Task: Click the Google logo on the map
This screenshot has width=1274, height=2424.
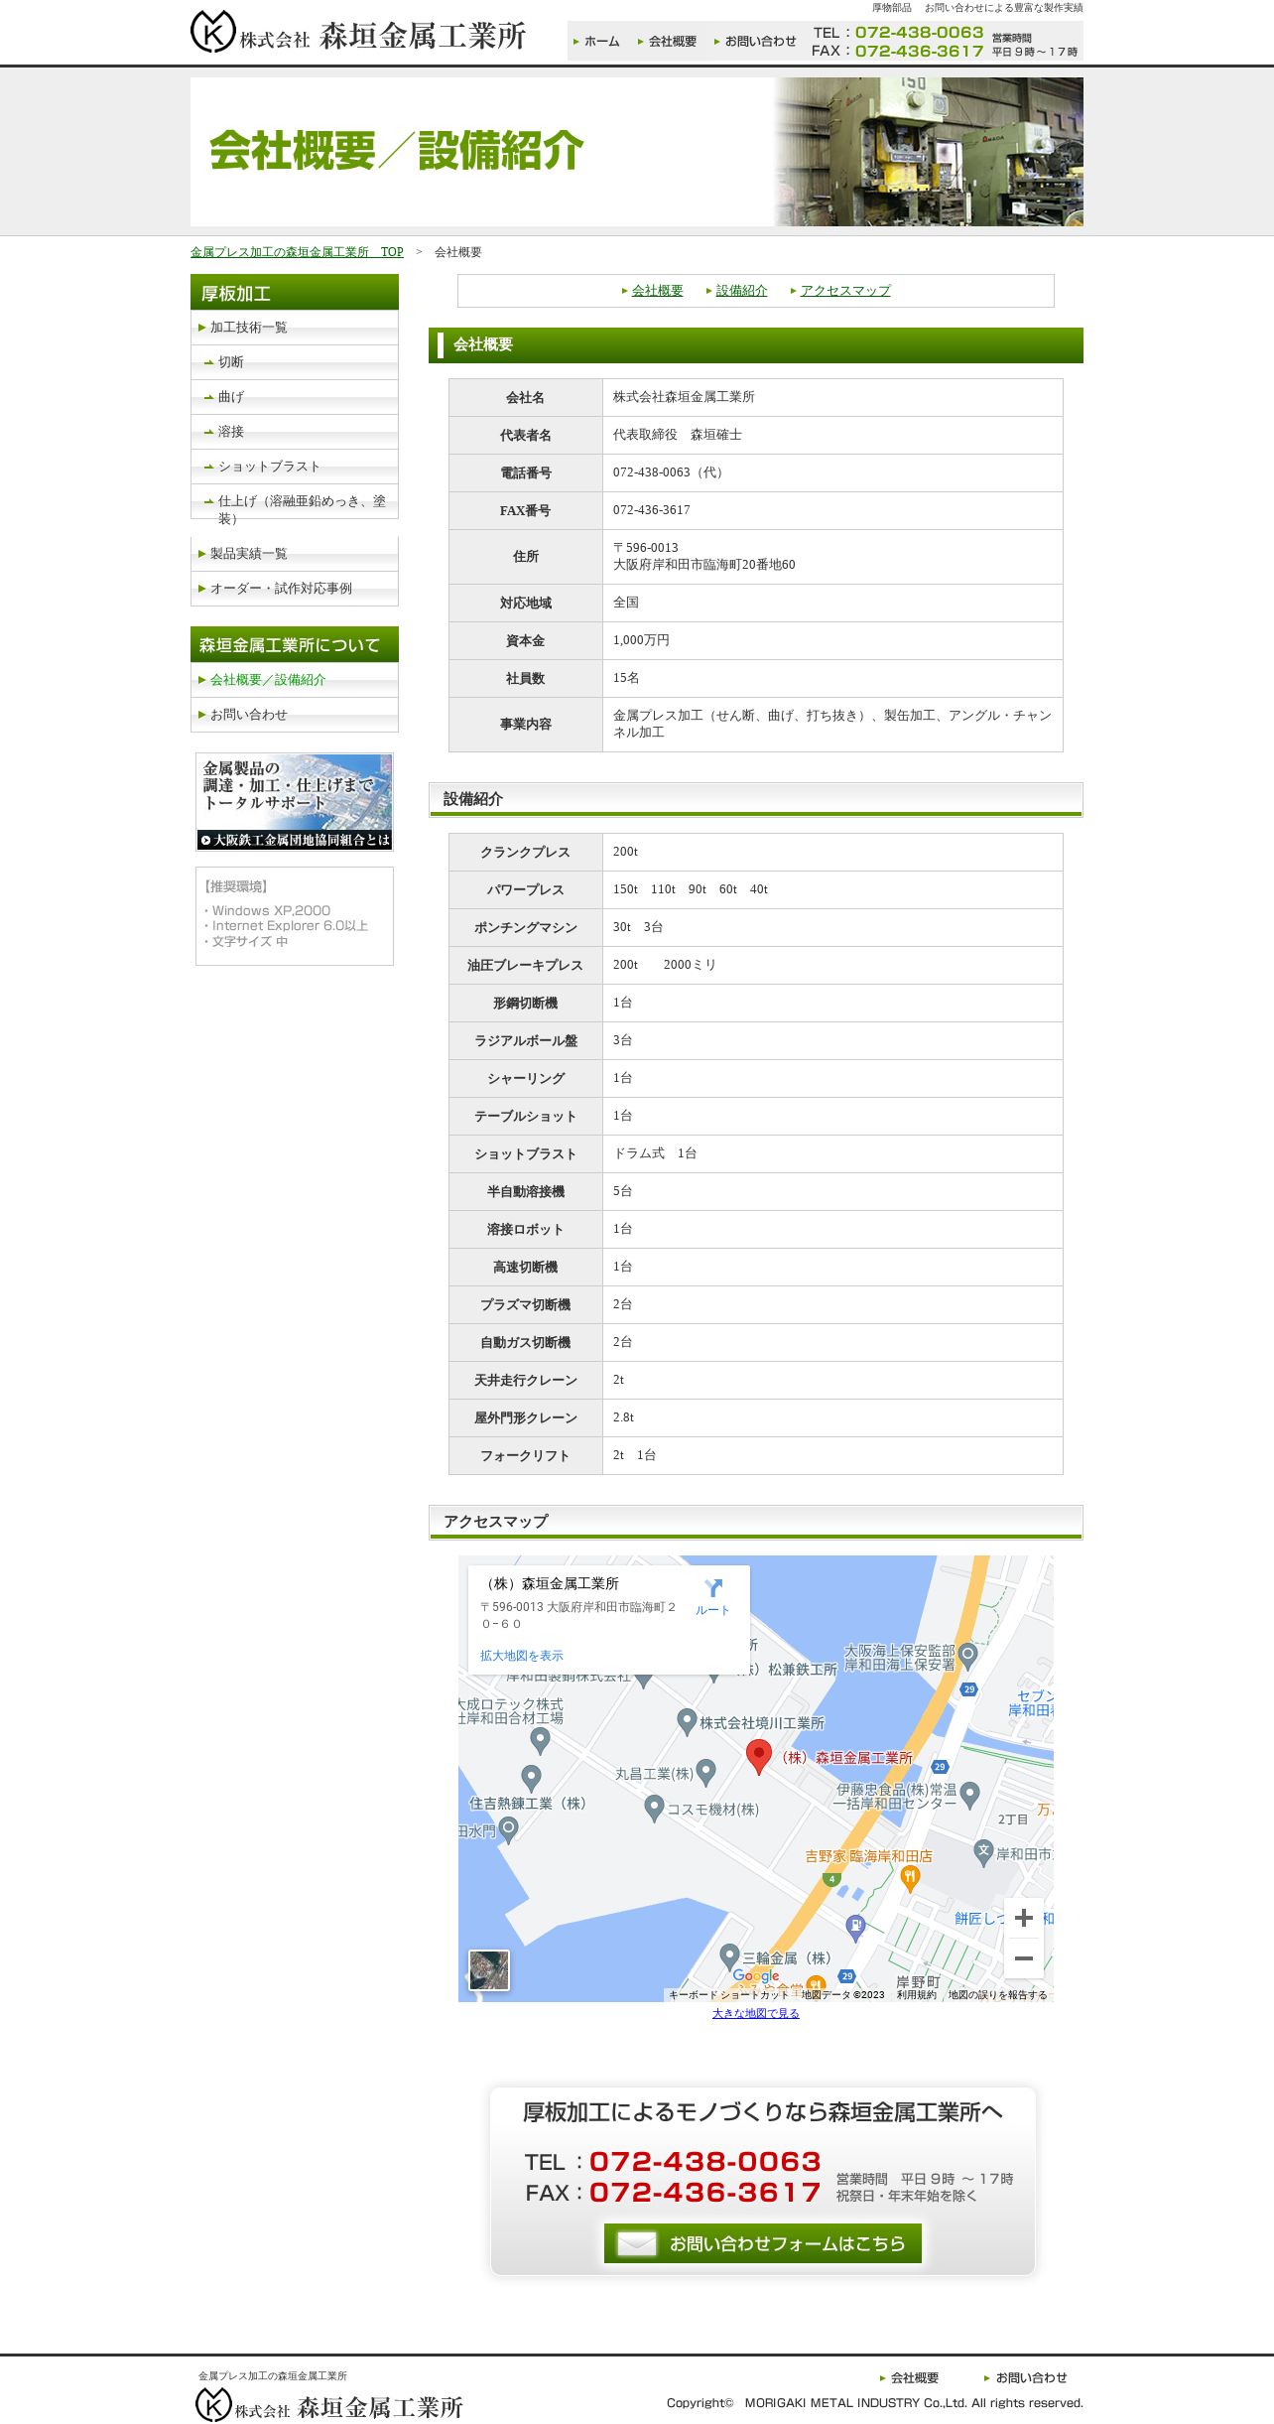Action: click(x=756, y=1976)
